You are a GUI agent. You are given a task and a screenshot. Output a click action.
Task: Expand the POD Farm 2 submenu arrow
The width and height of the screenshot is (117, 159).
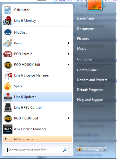(x=69, y=54)
